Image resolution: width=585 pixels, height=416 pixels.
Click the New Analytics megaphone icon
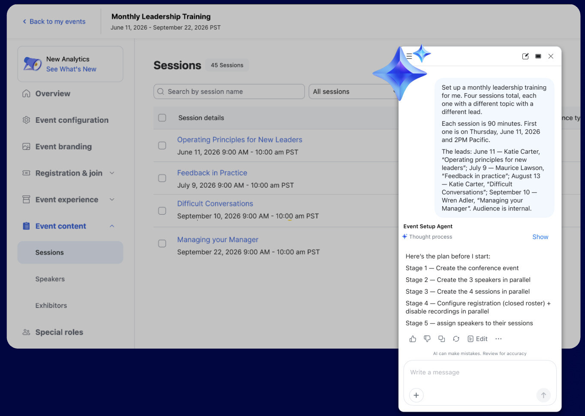(x=32, y=64)
